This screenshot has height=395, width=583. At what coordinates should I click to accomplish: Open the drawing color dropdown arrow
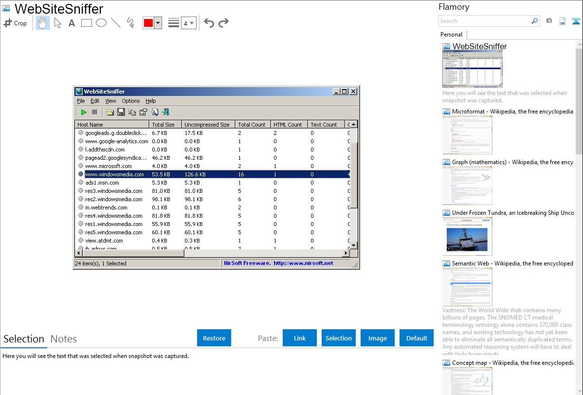click(x=158, y=23)
